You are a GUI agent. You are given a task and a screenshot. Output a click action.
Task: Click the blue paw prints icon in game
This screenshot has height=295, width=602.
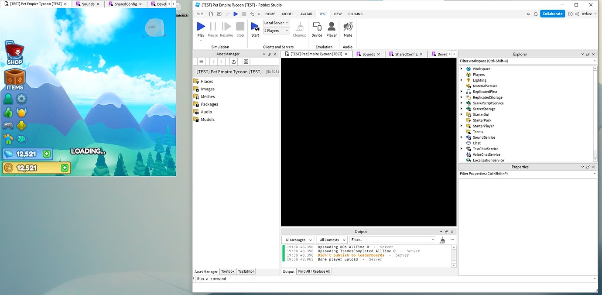21,139
